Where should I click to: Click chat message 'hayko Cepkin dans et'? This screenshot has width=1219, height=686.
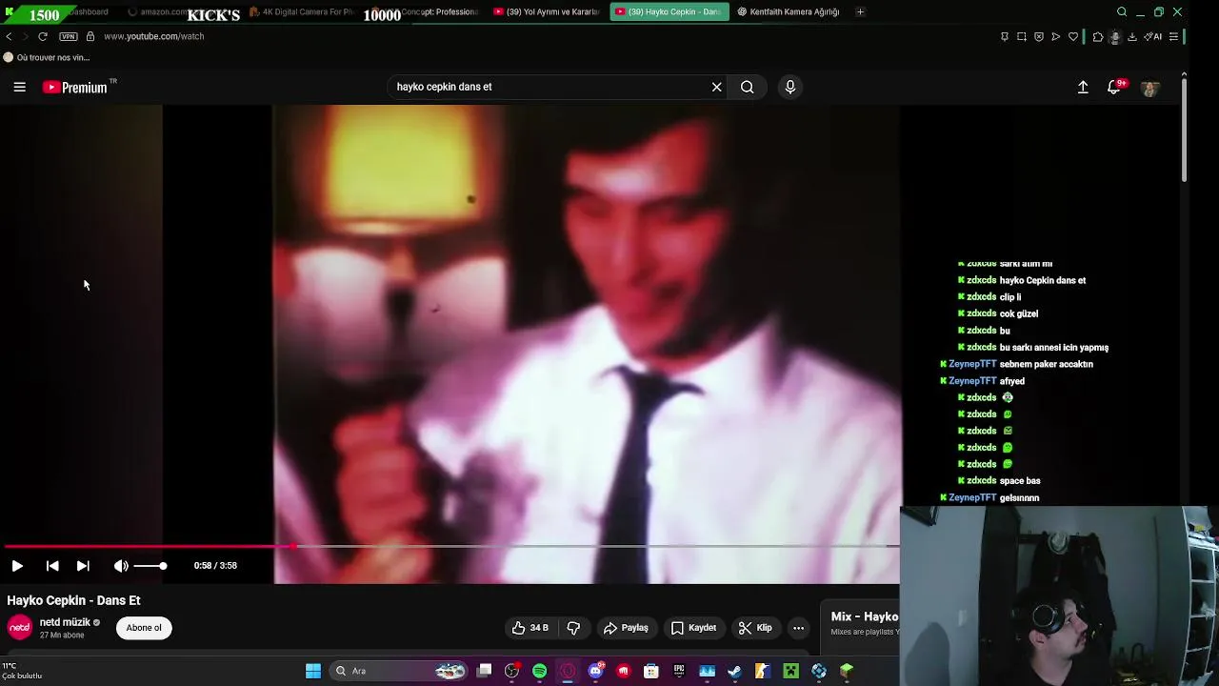pos(1043,280)
